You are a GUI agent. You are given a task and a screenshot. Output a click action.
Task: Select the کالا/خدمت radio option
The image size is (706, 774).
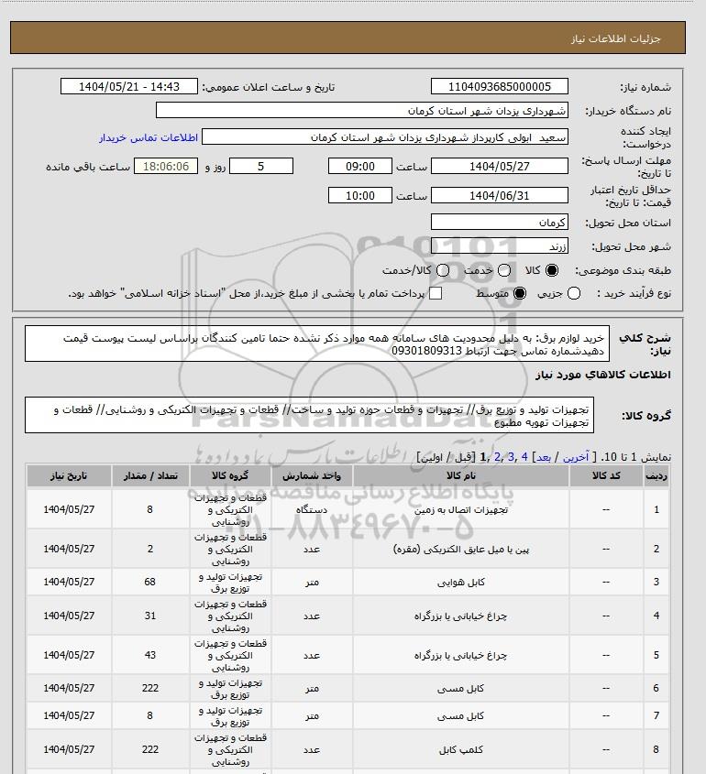[443, 270]
